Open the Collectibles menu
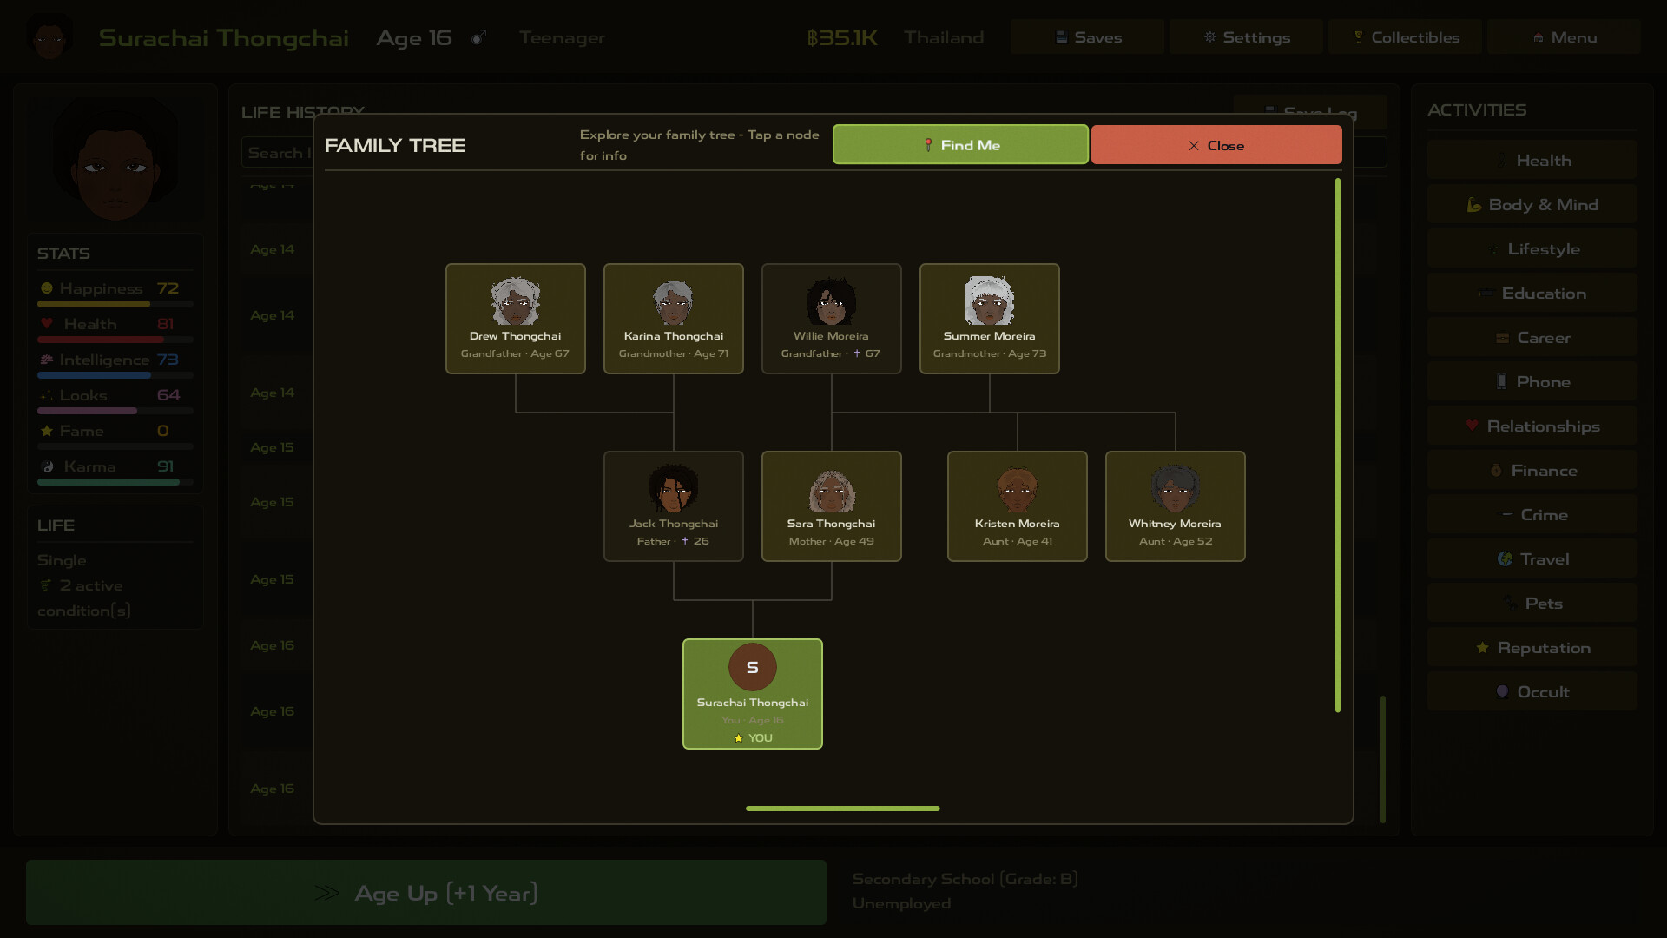Screen dimensions: 1667x938 [1406, 37]
